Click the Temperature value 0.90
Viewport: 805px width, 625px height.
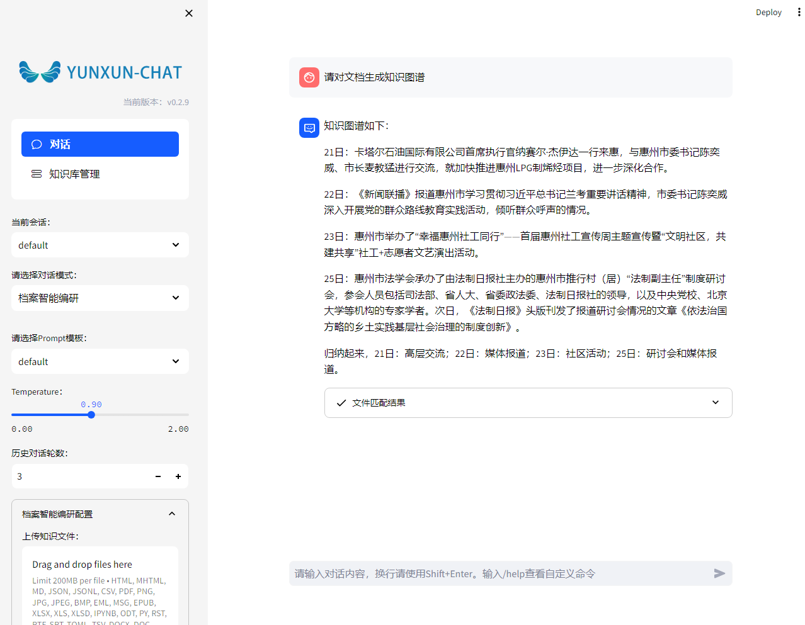click(91, 404)
